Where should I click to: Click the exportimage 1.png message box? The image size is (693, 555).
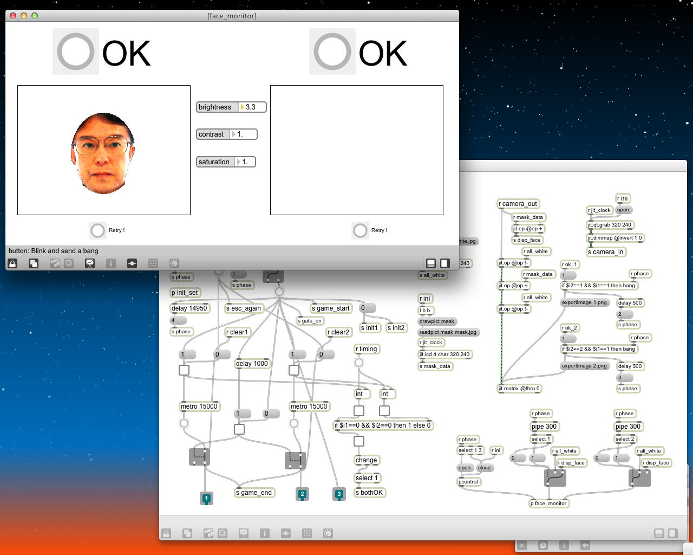[x=584, y=302]
